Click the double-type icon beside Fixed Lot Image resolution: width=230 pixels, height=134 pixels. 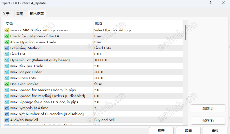pos(7,54)
